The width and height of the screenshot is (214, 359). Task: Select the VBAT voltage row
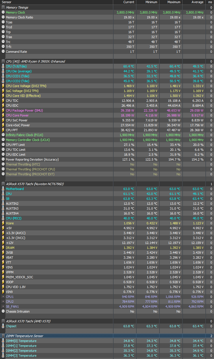click(x=107, y=257)
